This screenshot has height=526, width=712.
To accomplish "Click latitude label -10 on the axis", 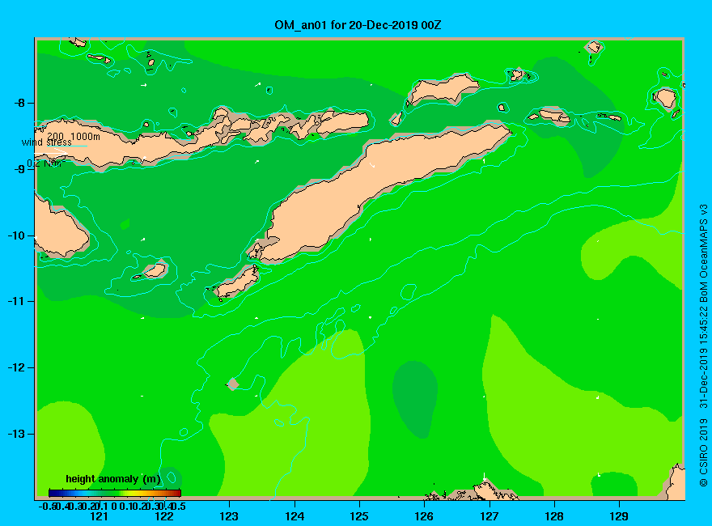I will (x=16, y=235).
